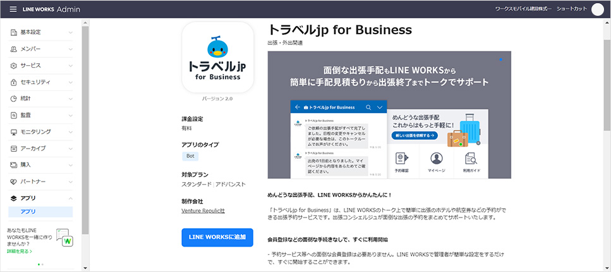Expand the サービス chevron
Screen dimensions: 611x272
(71, 66)
